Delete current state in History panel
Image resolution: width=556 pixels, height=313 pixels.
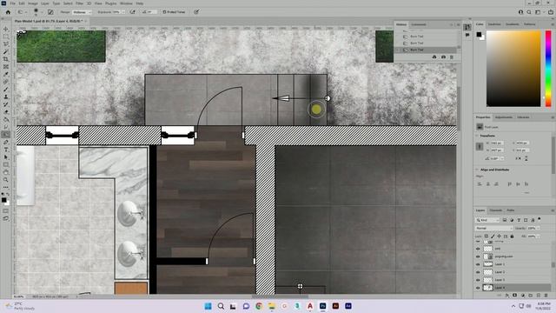click(452, 57)
